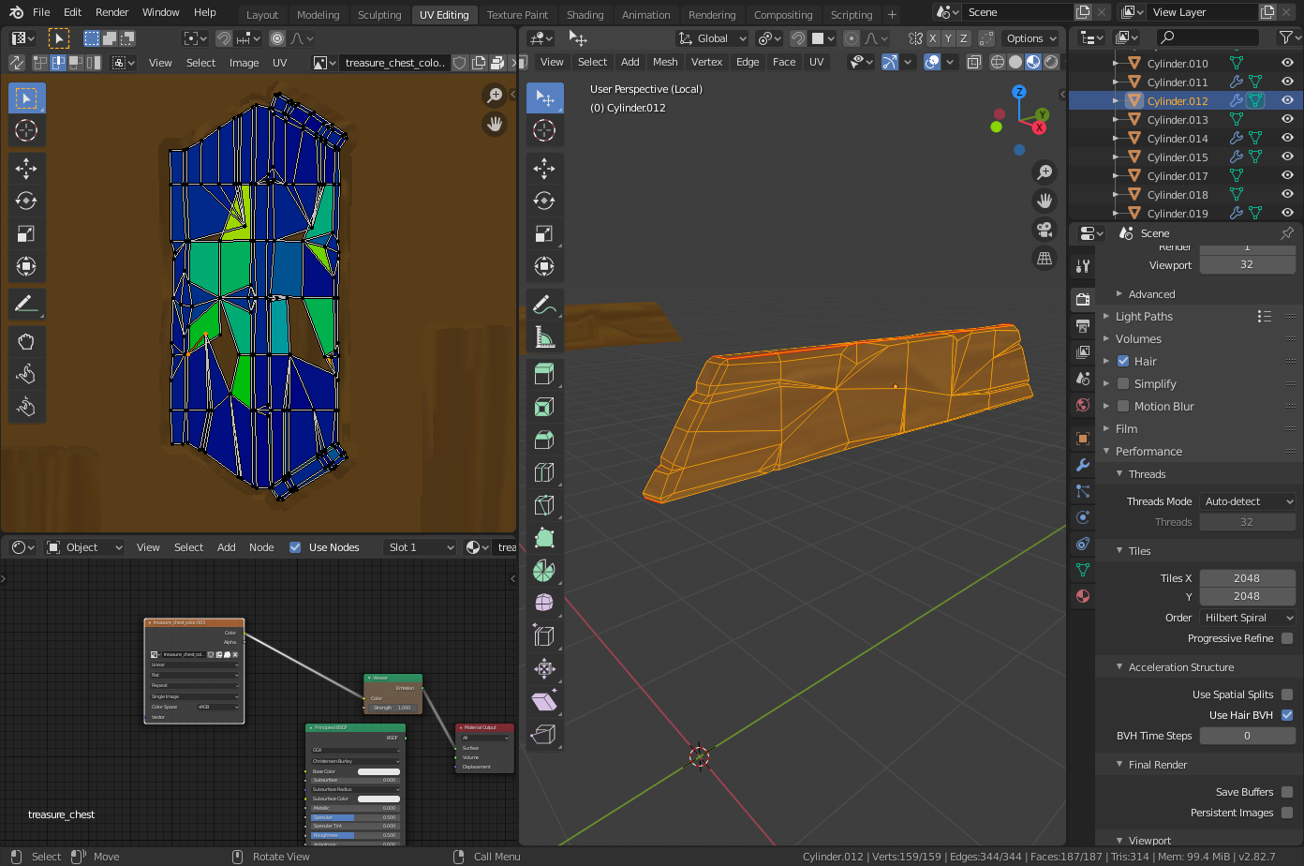
Task: Open the Base Color swatch in Principled BSDF
Action: coord(379,770)
